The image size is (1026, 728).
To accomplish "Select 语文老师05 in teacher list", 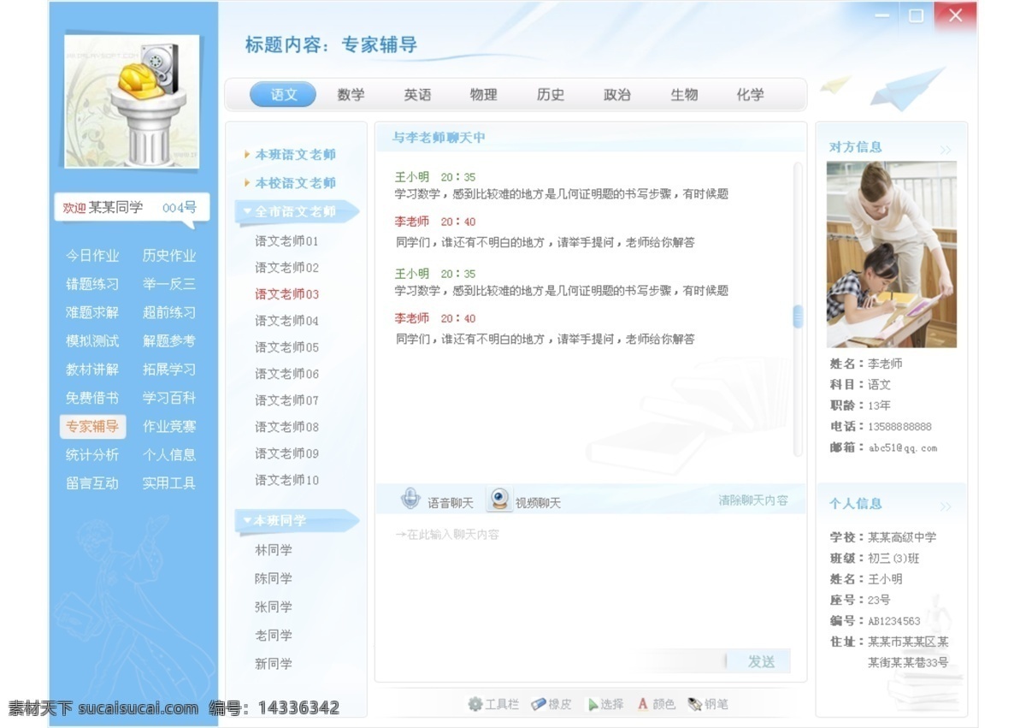I will (286, 347).
